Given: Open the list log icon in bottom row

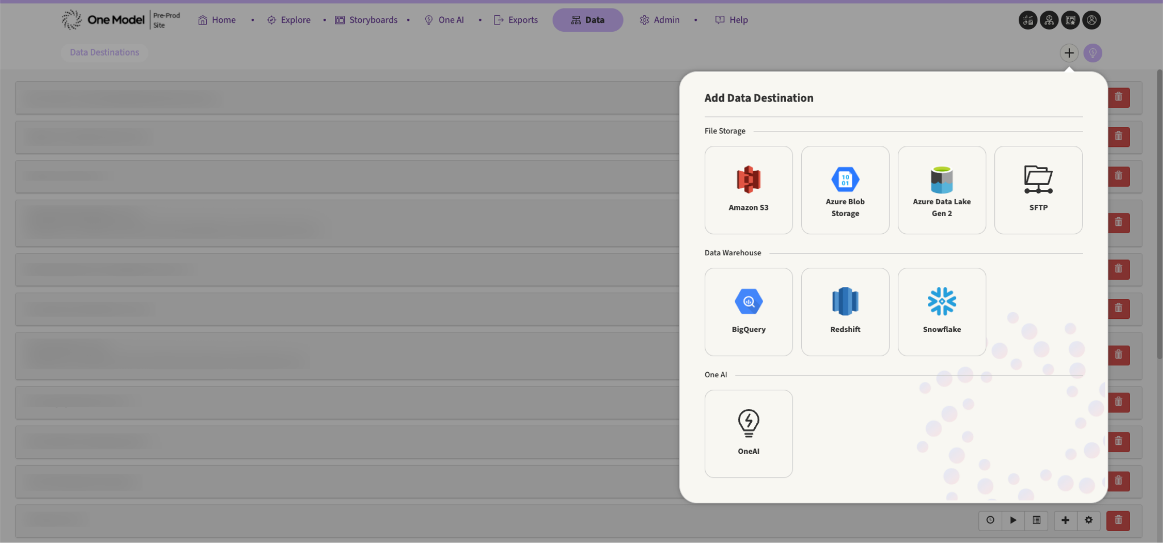Looking at the screenshot, I should click(x=1036, y=520).
